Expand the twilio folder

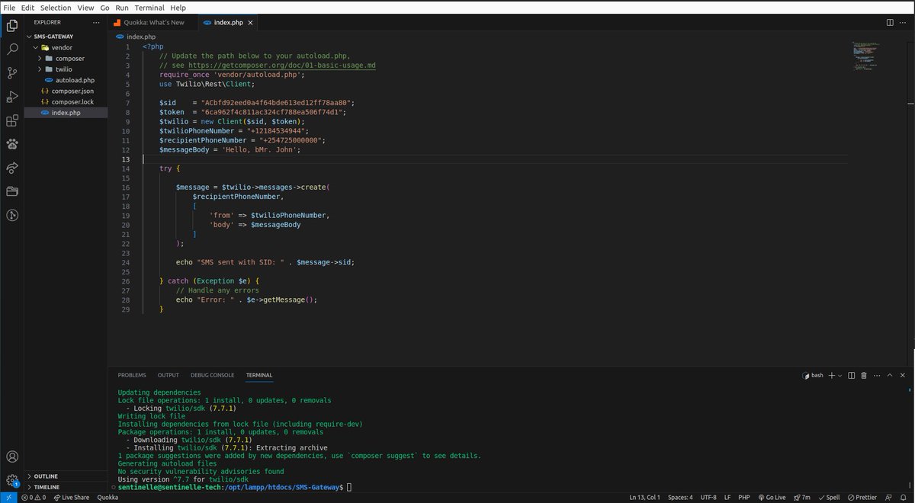point(66,69)
